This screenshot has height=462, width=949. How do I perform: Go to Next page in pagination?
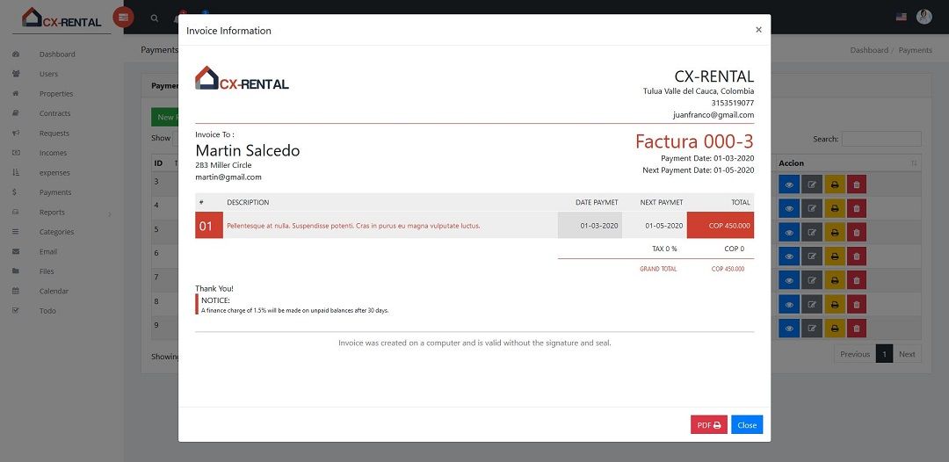pos(907,354)
